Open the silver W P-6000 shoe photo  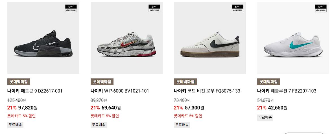(126, 38)
